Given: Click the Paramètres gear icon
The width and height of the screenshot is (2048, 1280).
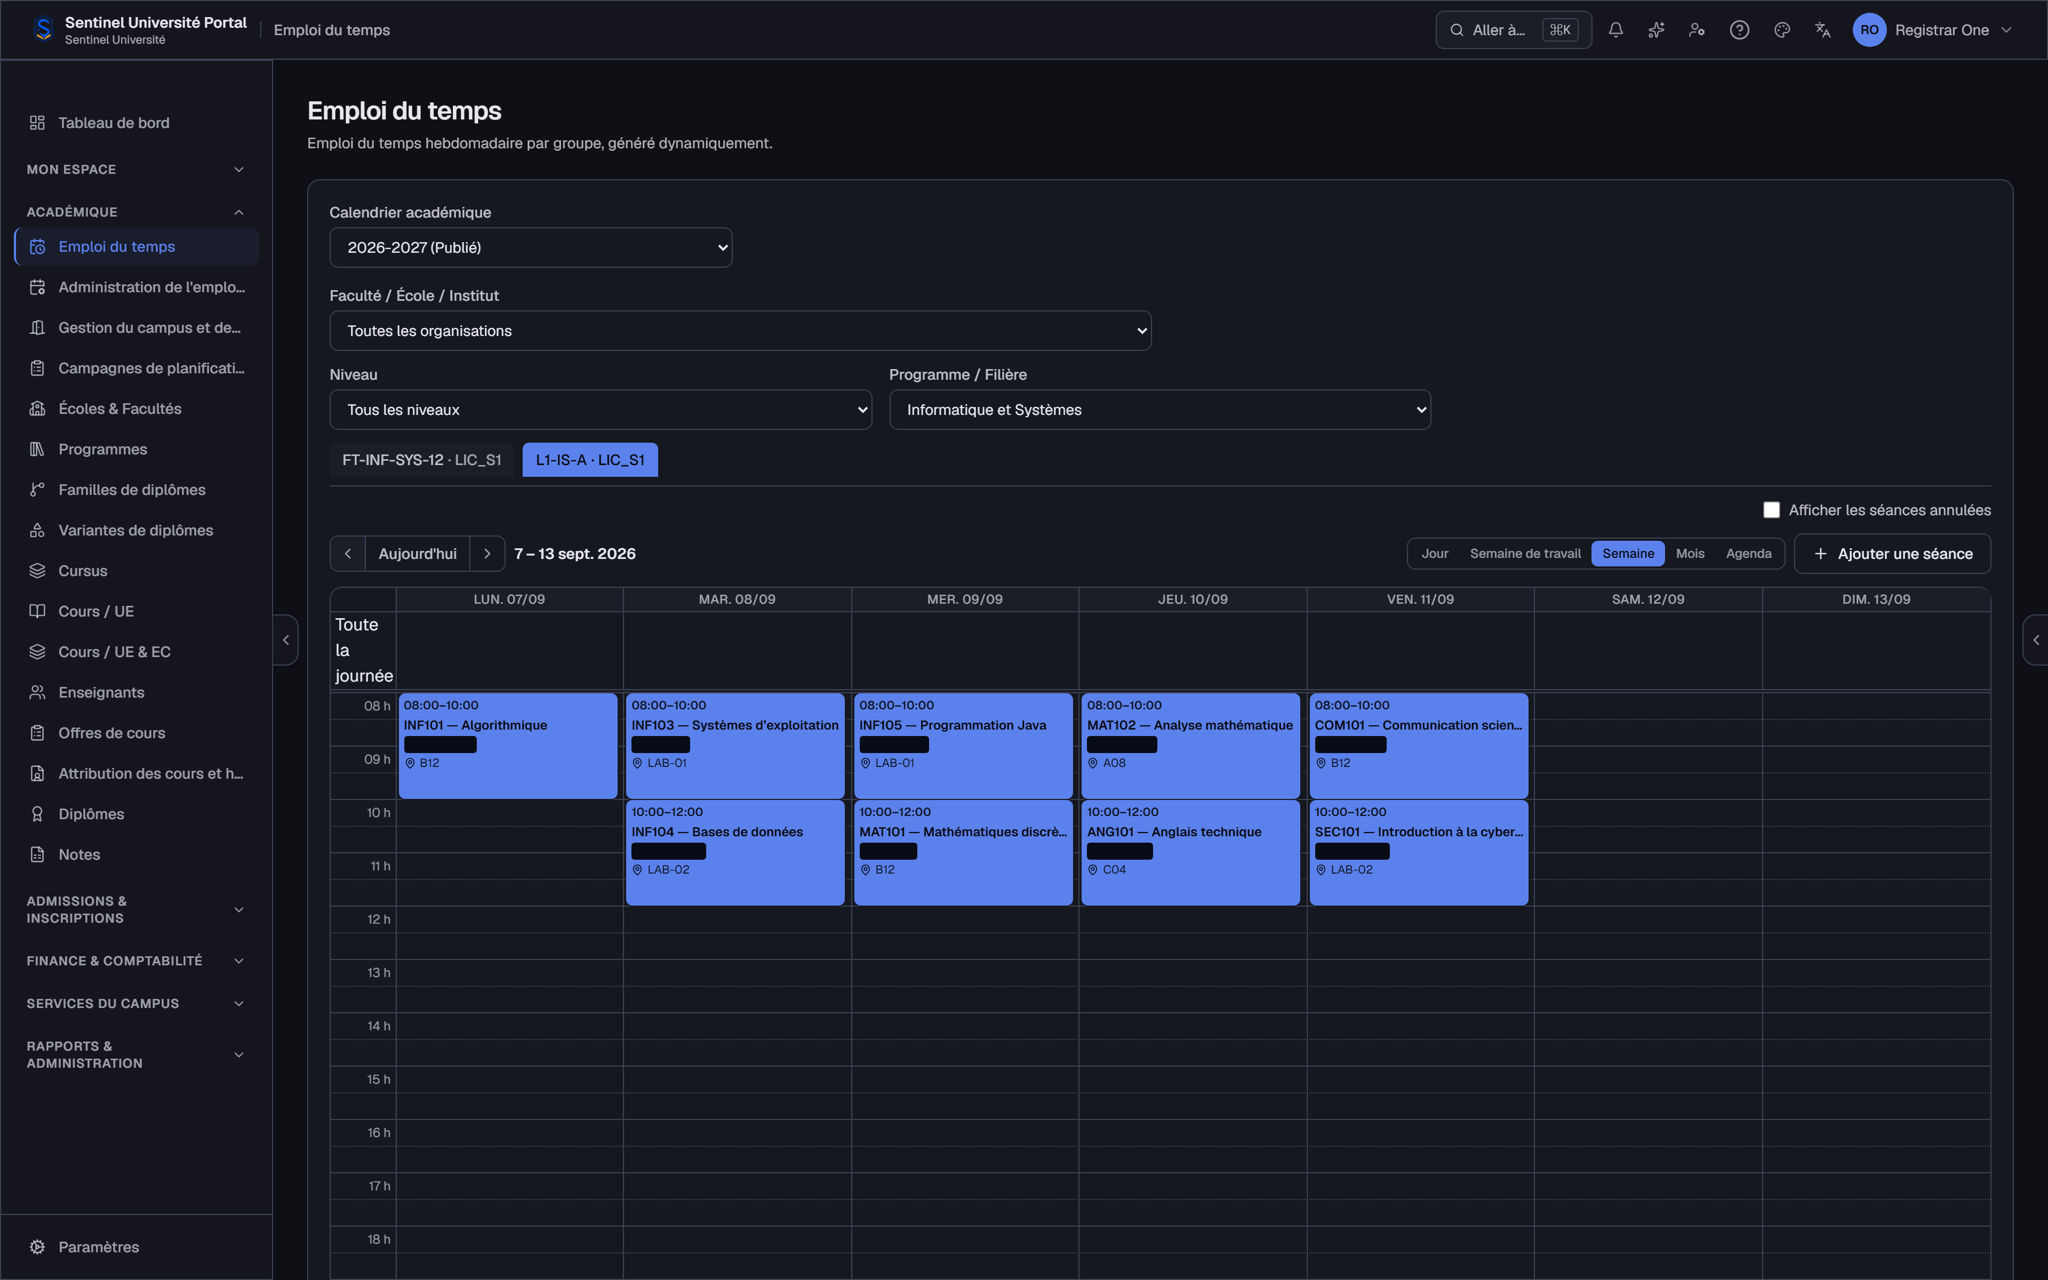Looking at the screenshot, I should [37, 1247].
